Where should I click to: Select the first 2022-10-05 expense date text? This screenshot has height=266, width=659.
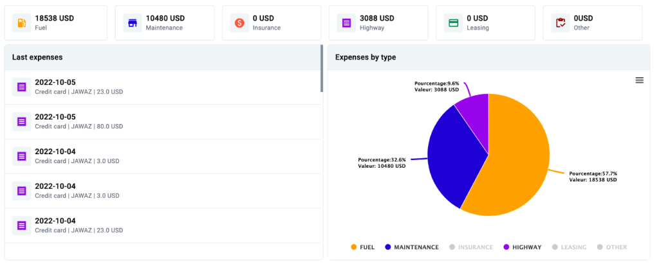click(x=55, y=82)
